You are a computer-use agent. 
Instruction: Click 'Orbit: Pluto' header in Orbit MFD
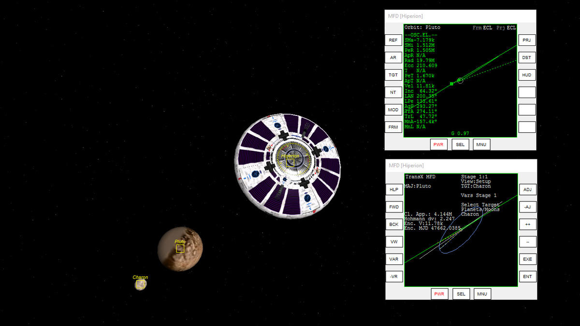(422, 28)
